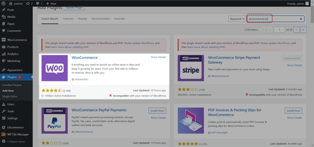Click the admin avatar image
This screenshot has width=314, height=147.
[x=307, y=3]
